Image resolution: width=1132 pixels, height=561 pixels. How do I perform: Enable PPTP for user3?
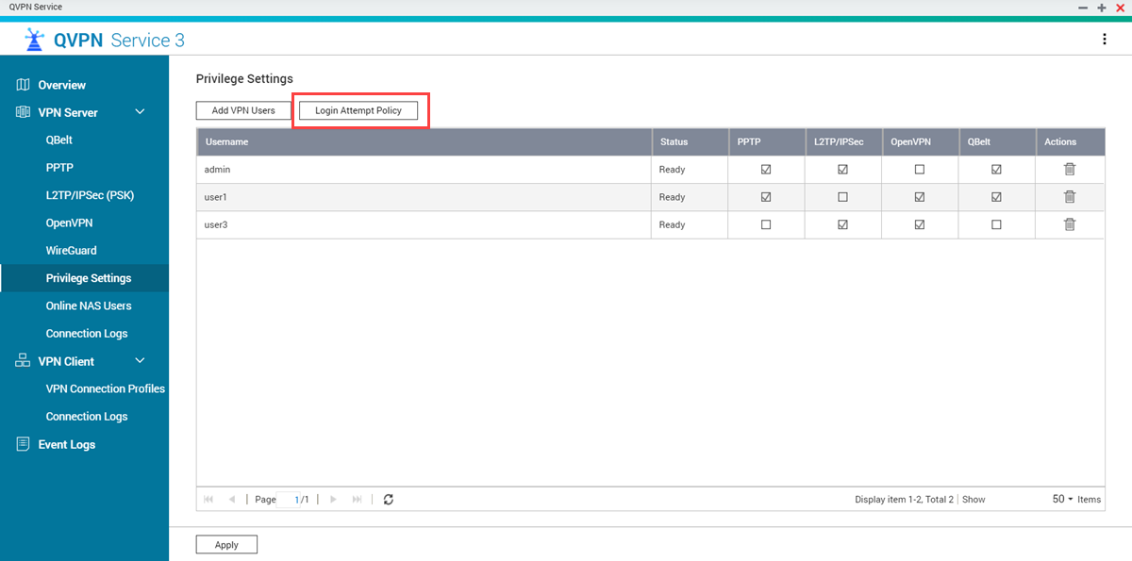coord(766,224)
